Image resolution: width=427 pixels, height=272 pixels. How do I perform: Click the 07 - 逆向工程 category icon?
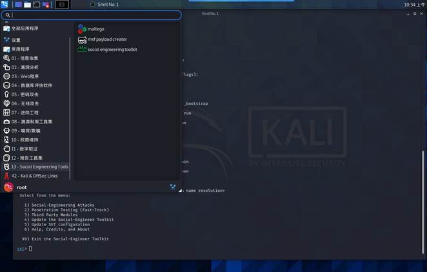(x=6, y=112)
